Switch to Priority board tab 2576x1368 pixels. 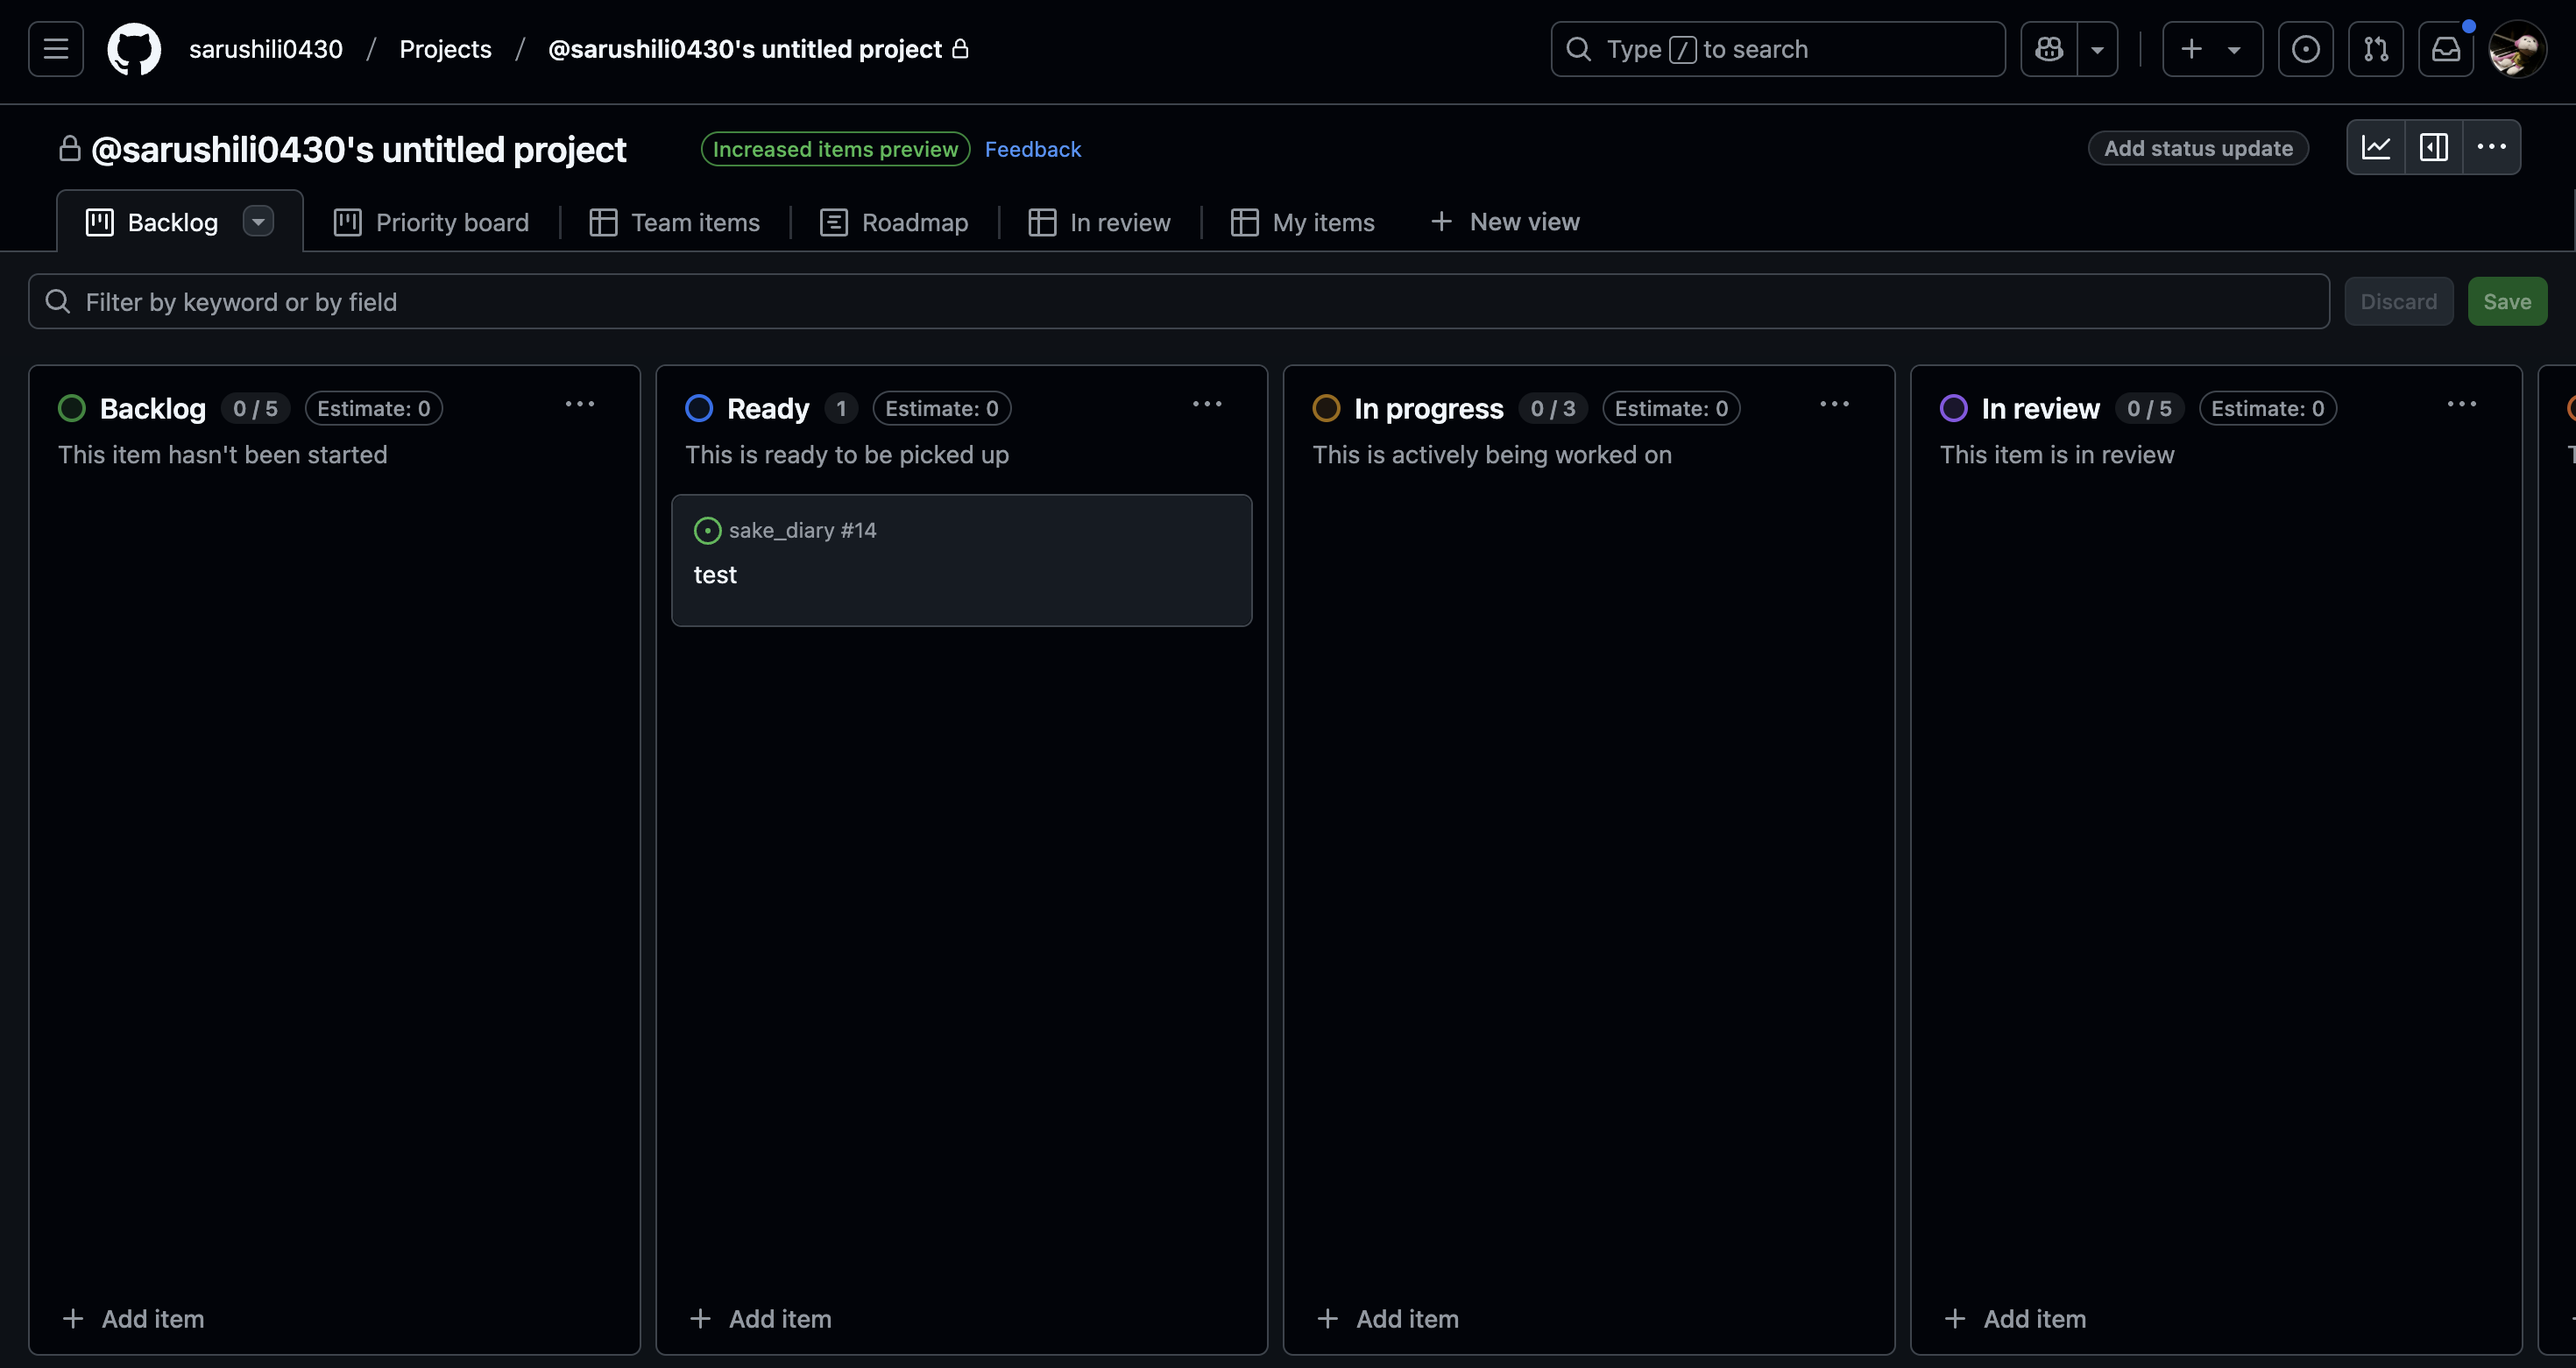tap(432, 222)
